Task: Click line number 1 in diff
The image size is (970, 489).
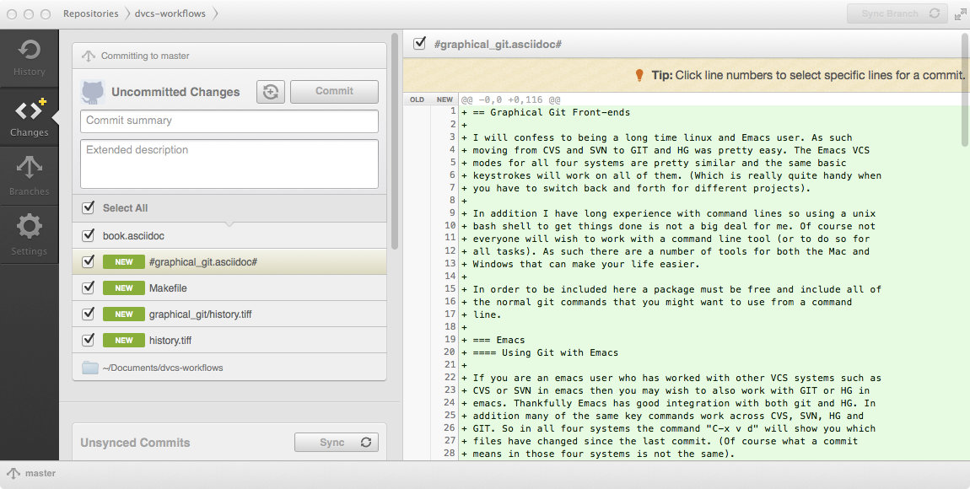Action: 453,111
